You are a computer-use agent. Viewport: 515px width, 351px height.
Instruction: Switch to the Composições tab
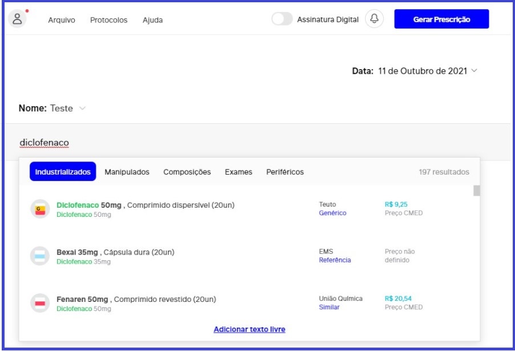click(187, 172)
